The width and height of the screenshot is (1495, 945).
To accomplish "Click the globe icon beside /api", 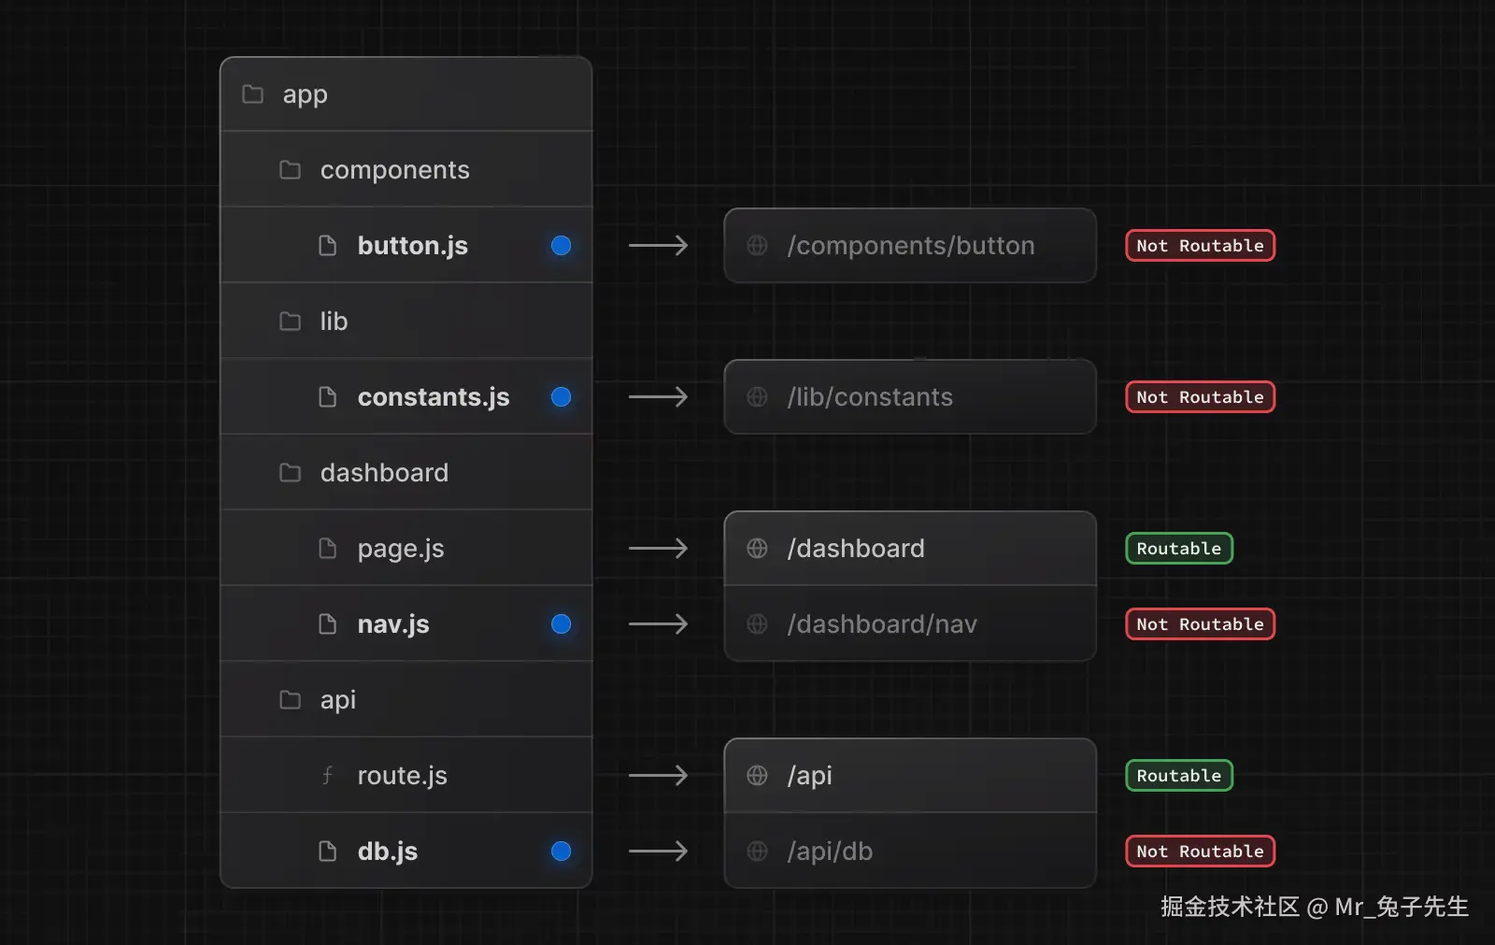I will pyautogui.click(x=757, y=776).
